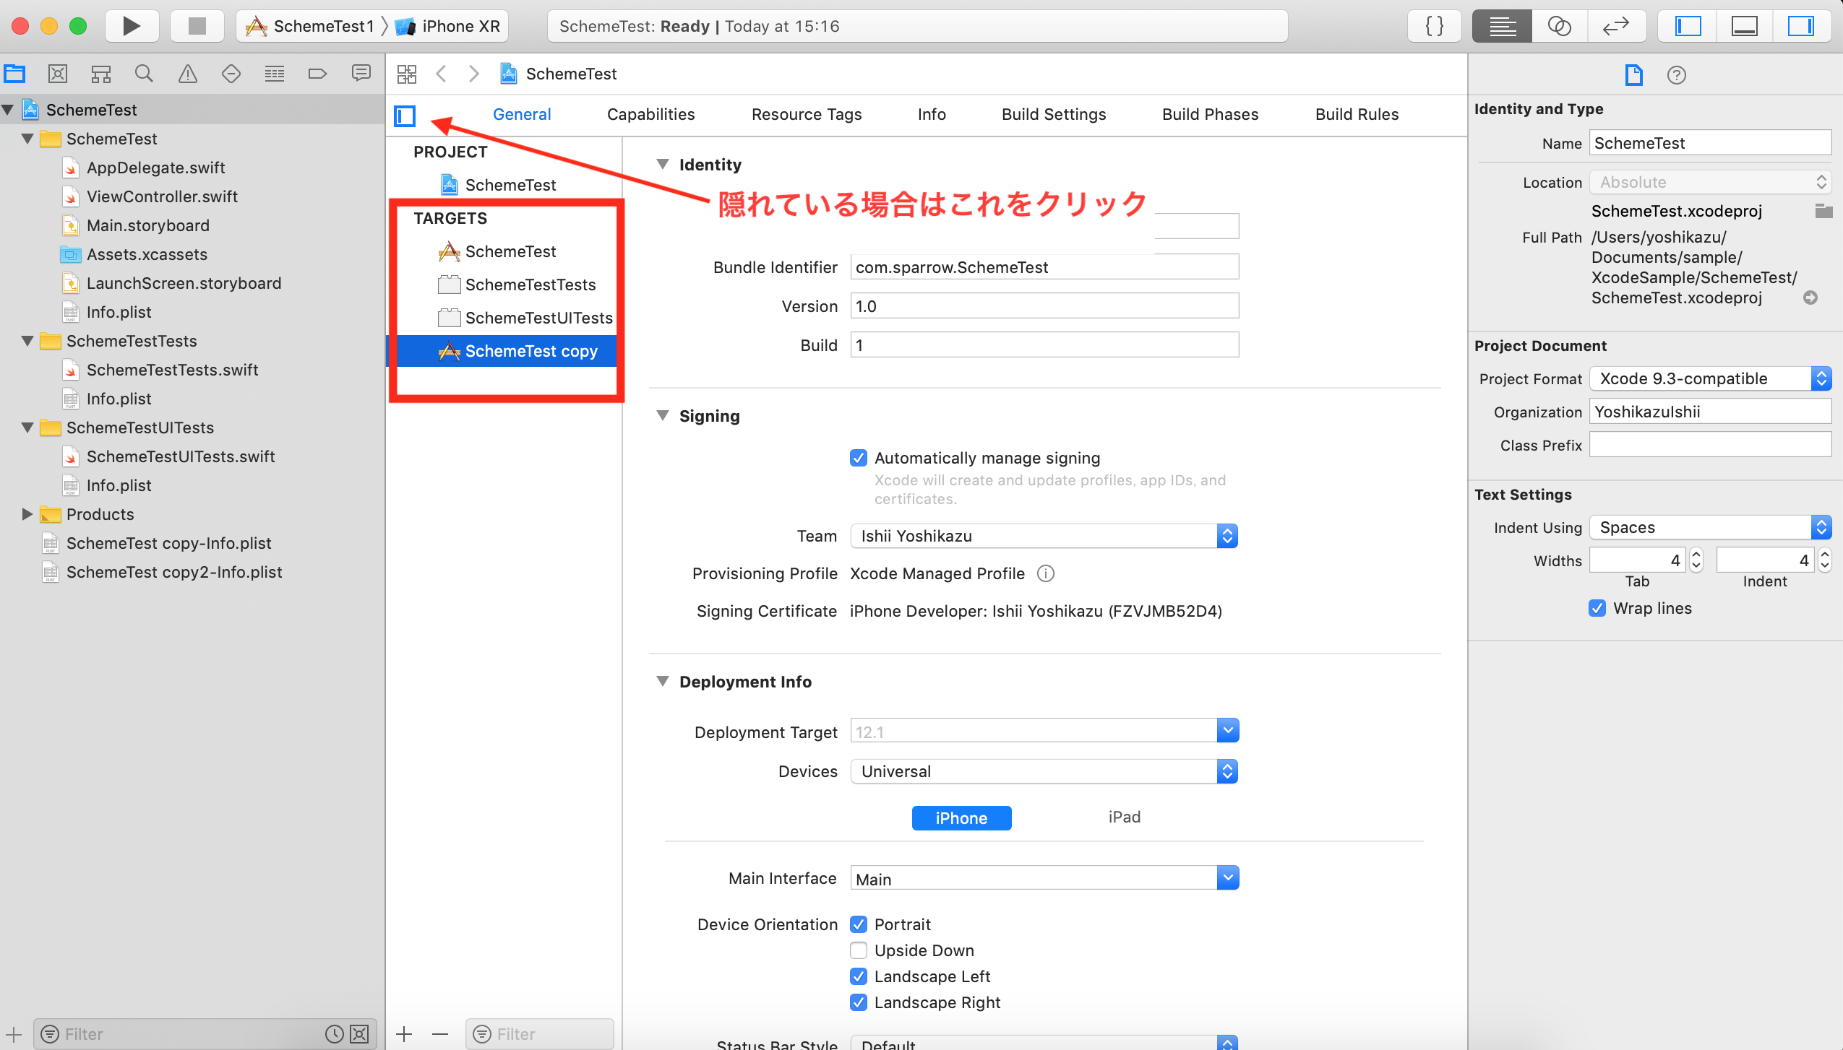1843x1050 pixels.
Task: Open the Issue navigator warning icon
Action: [x=187, y=73]
